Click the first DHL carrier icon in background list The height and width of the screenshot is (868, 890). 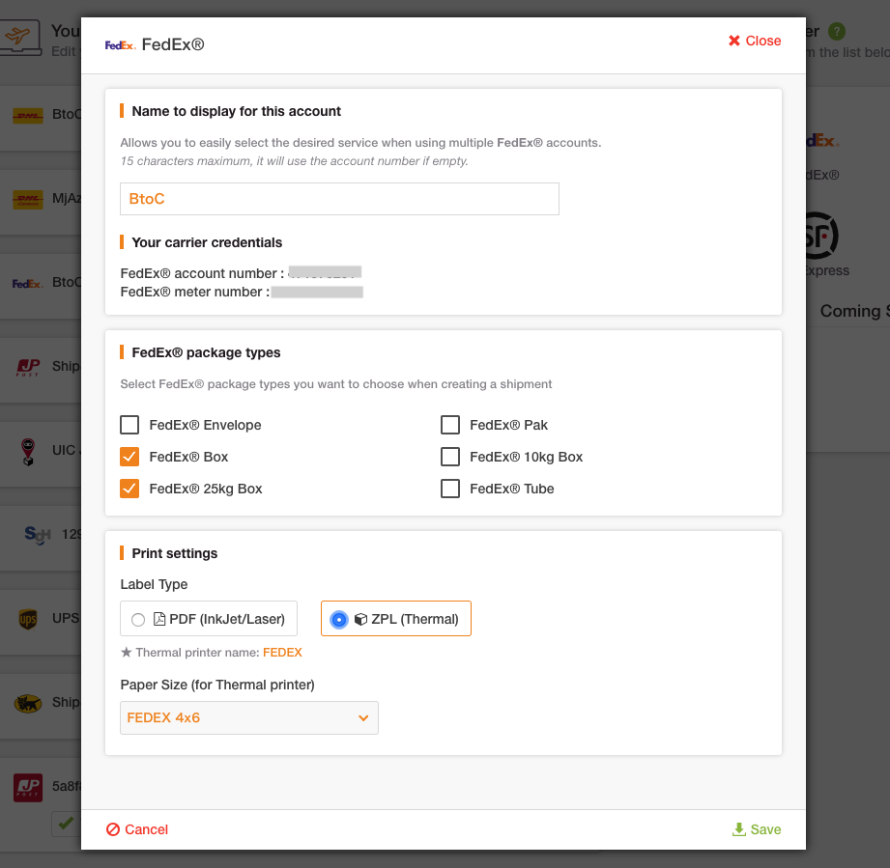coord(28,115)
